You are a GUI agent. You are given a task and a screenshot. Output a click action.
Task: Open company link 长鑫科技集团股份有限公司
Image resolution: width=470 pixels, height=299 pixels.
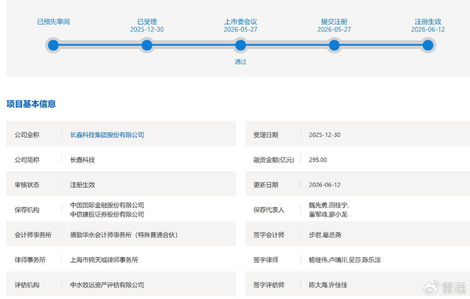click(107, 135)
